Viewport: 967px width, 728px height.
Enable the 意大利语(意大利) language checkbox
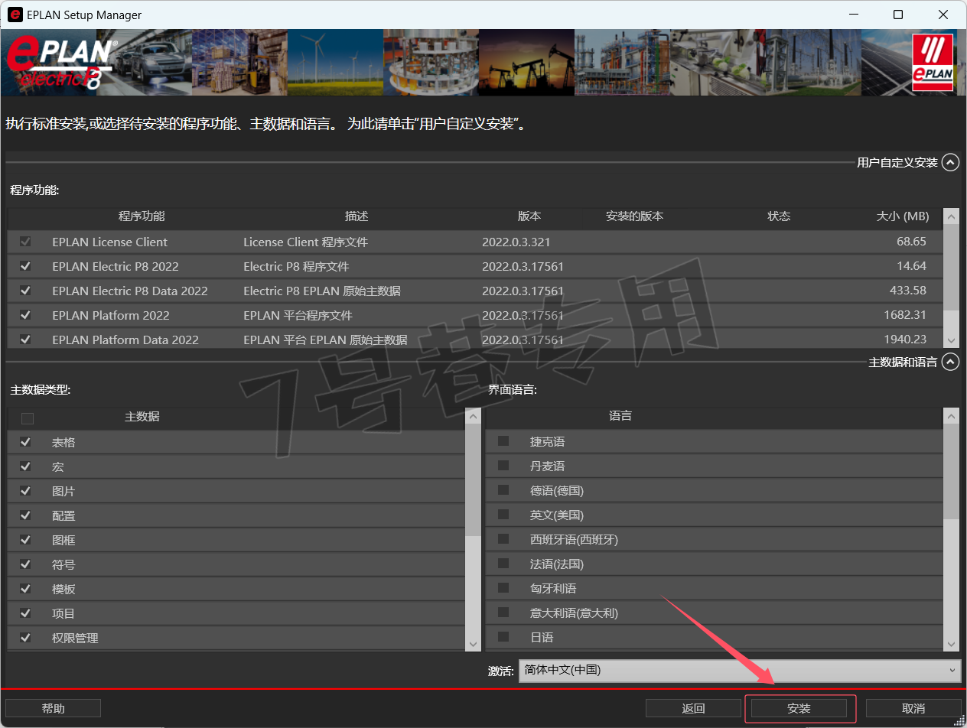point(503,613)
